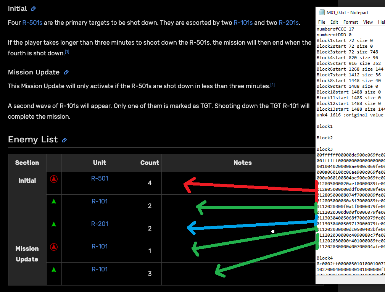Click the Notepad document icon in the title bar

click(x=321, y=13)
